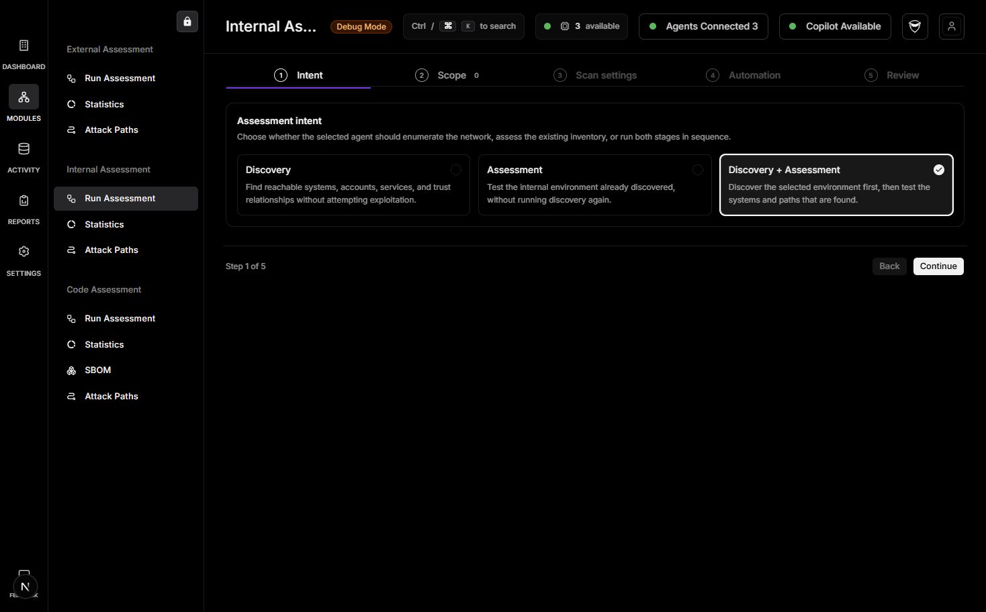Image resolution: width=986 pixels, height=612 pixels.
Task: Select the Discovery + Assessment intent option
Action: point(836,185)
